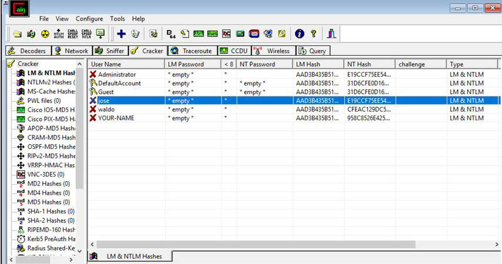Click the B64 Base64 decoder icon
Image resolution: width=502 pixels, height=264 pixels.
pos(171,33)
